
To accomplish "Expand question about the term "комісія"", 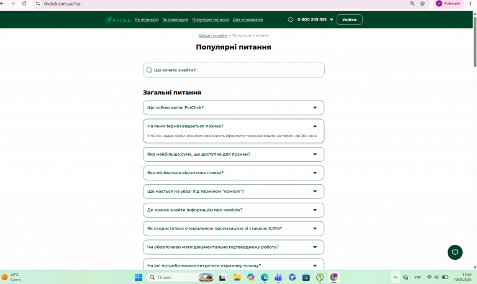I will [x=234, y=192].
